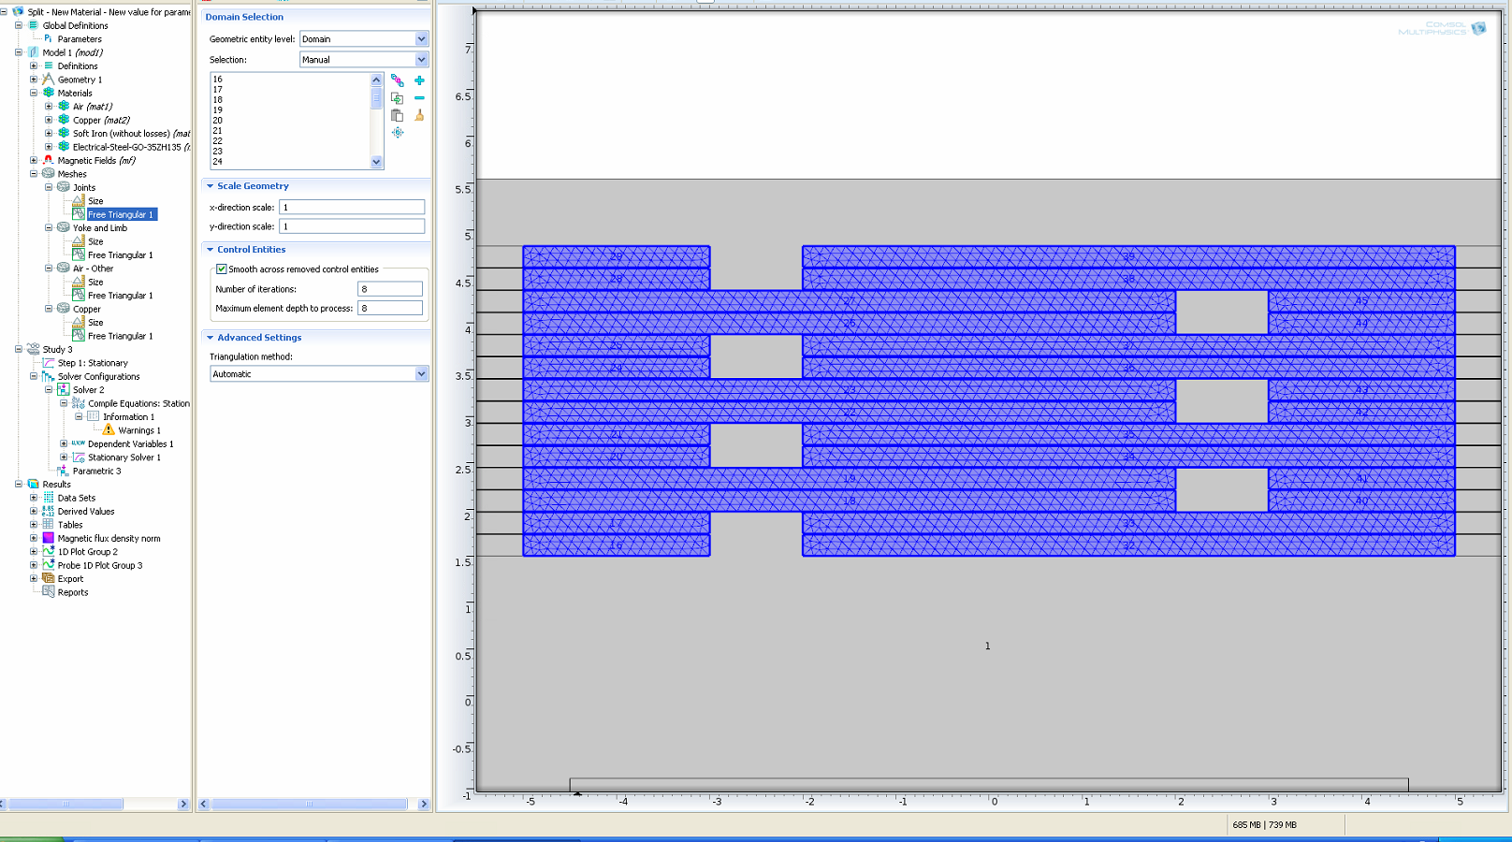Toggle Smooth across removed control entities
Image resolution: width=1512 pixels, height=842 pixels.
(222, 269)
